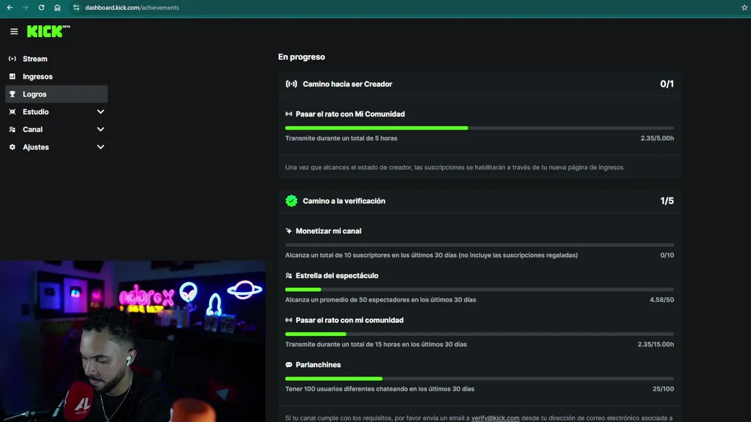Click the Estrella del espectáculo title

(x=337, y=275)
